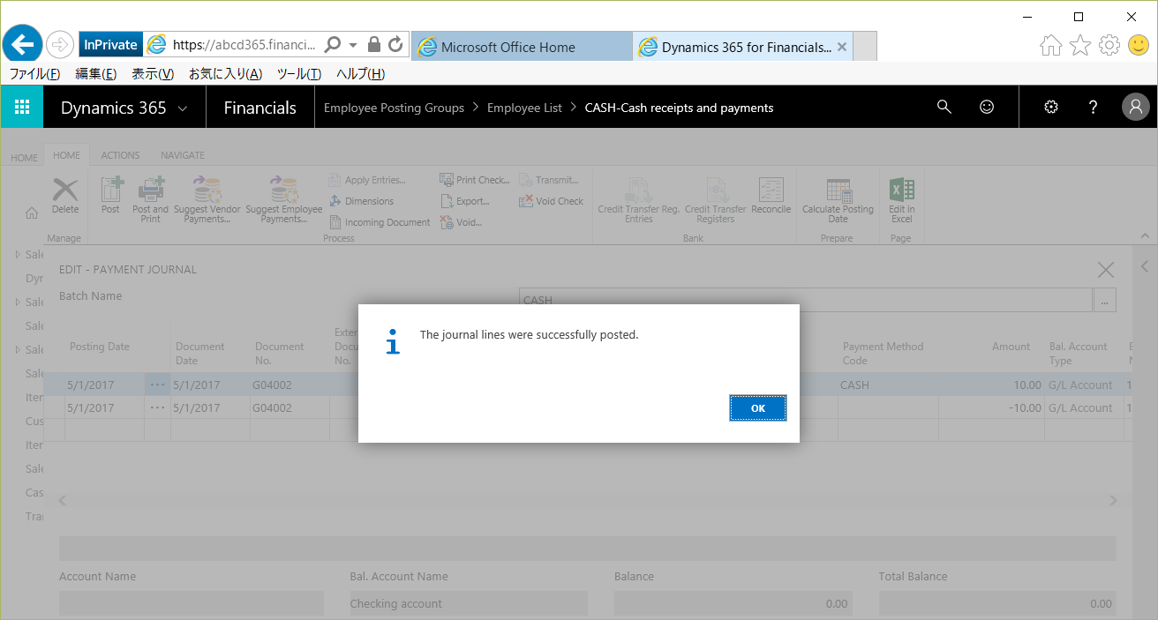The image size is (1158, 620).
Task: Send feedback with the smiley icon
Action: (987, 108)
